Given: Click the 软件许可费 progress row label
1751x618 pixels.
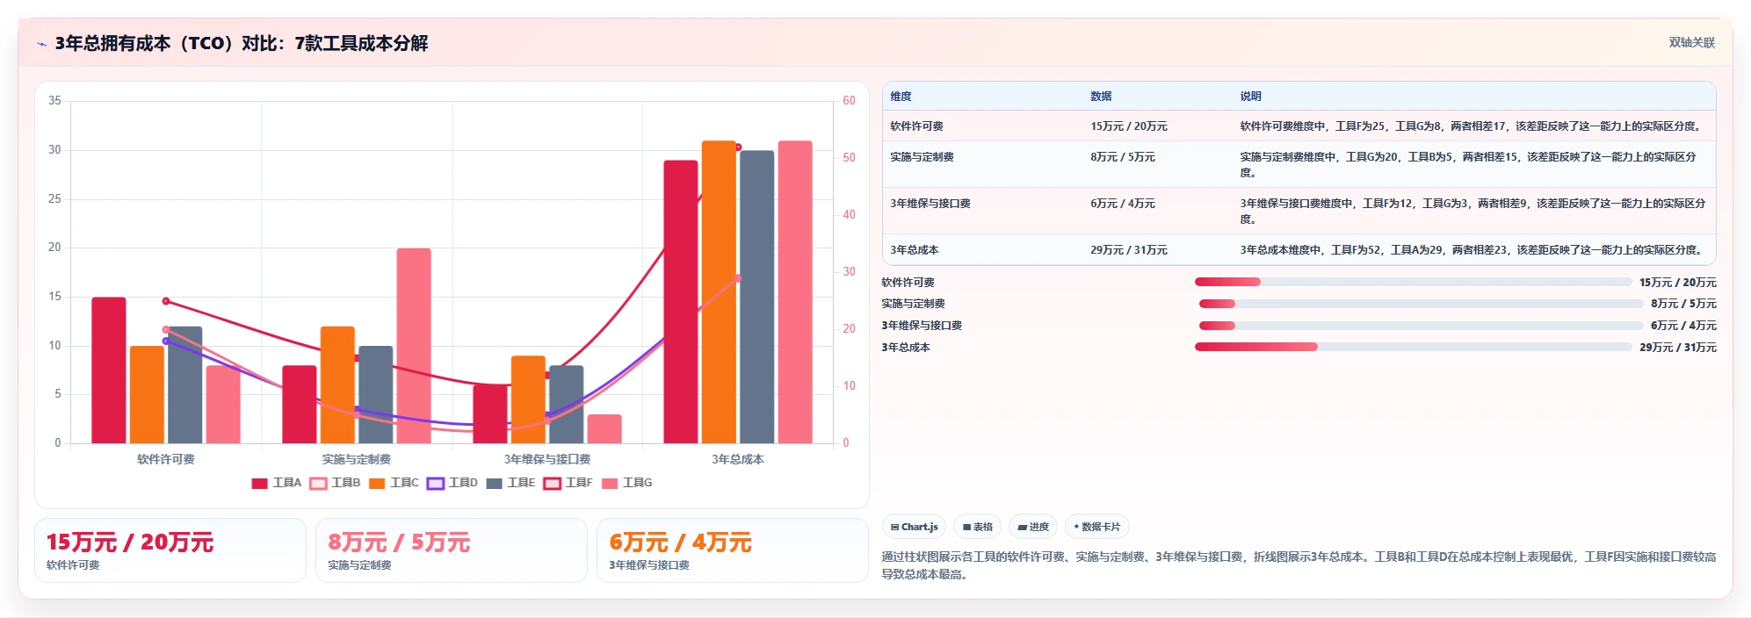Looking at the screenshot, I should click(x=908, y=283).
